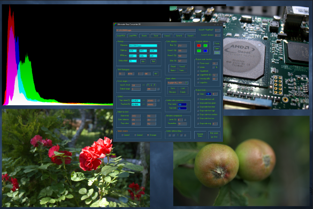This screenshot has height=209, width=313.
Task: Open the Input values preset dropdown
Action: pos(186,83)
